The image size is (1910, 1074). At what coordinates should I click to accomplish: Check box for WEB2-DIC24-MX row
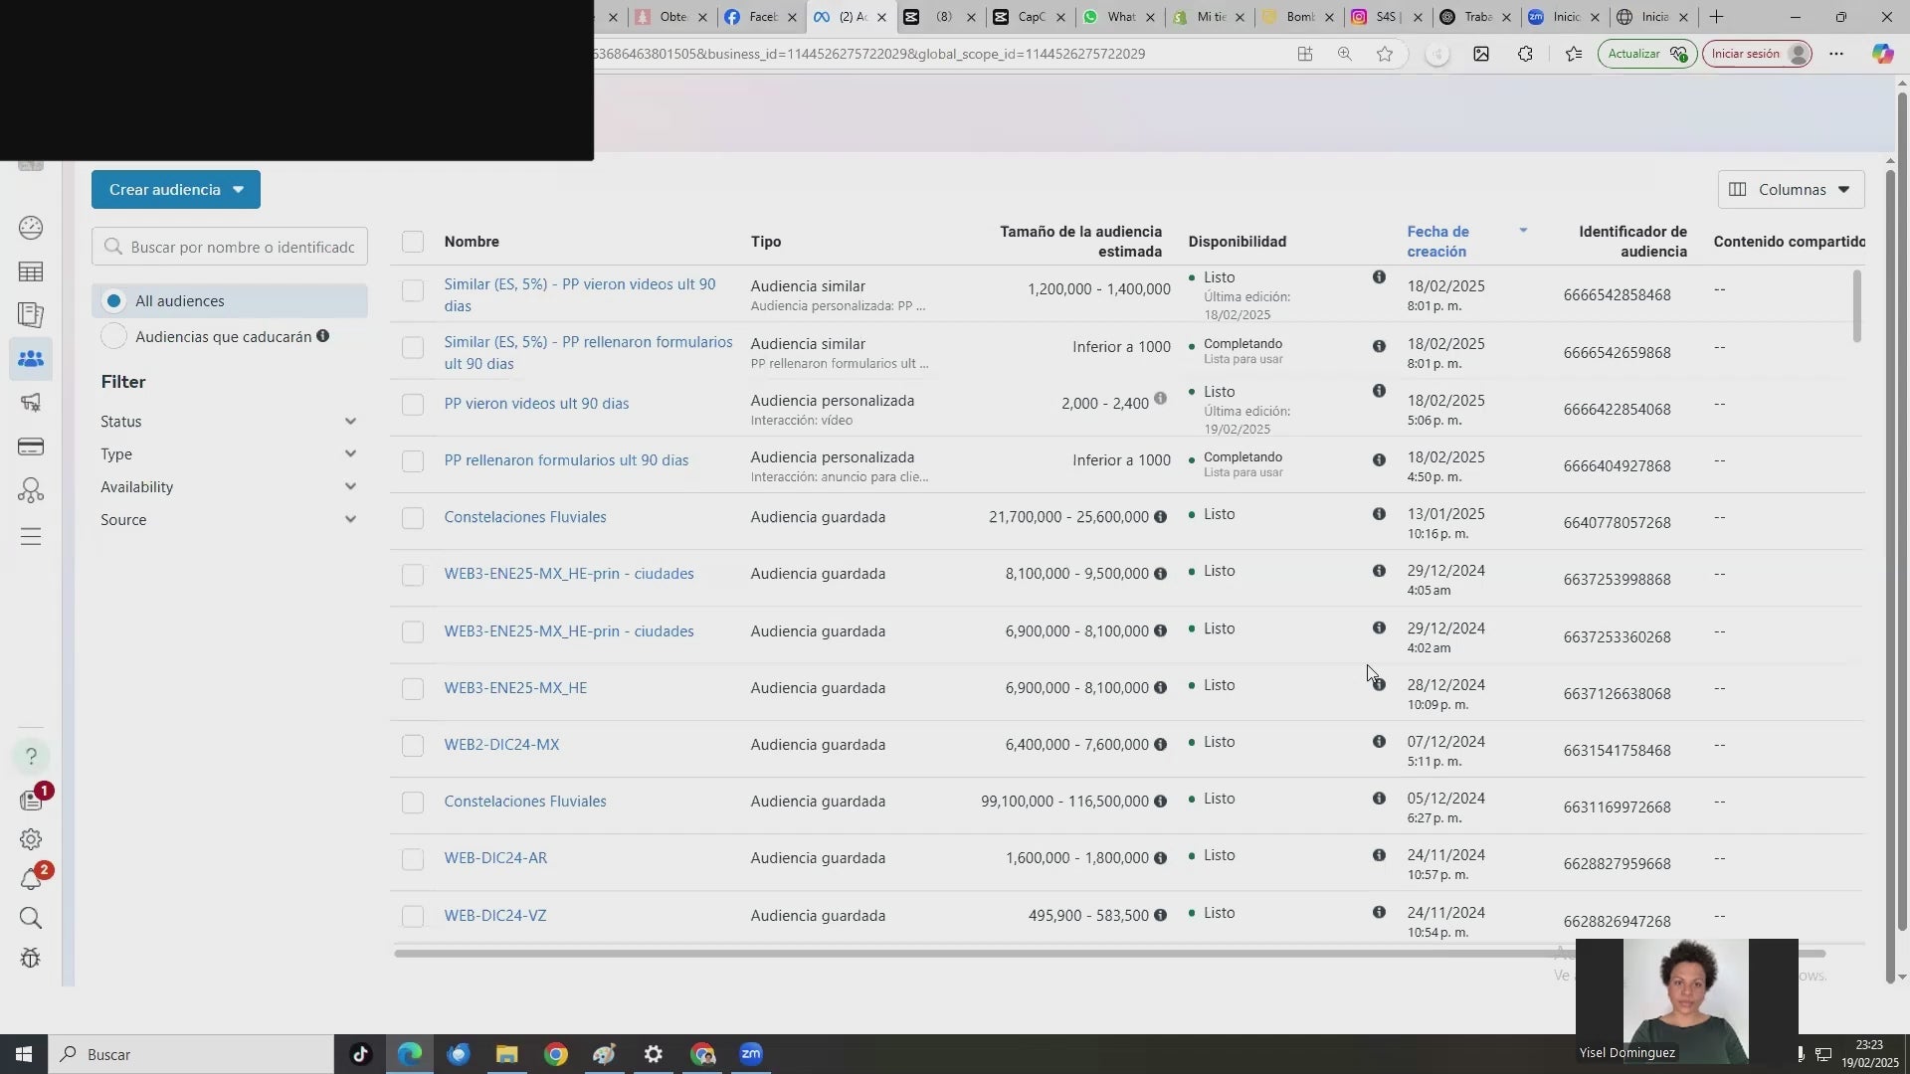click(x=413, y=746)
